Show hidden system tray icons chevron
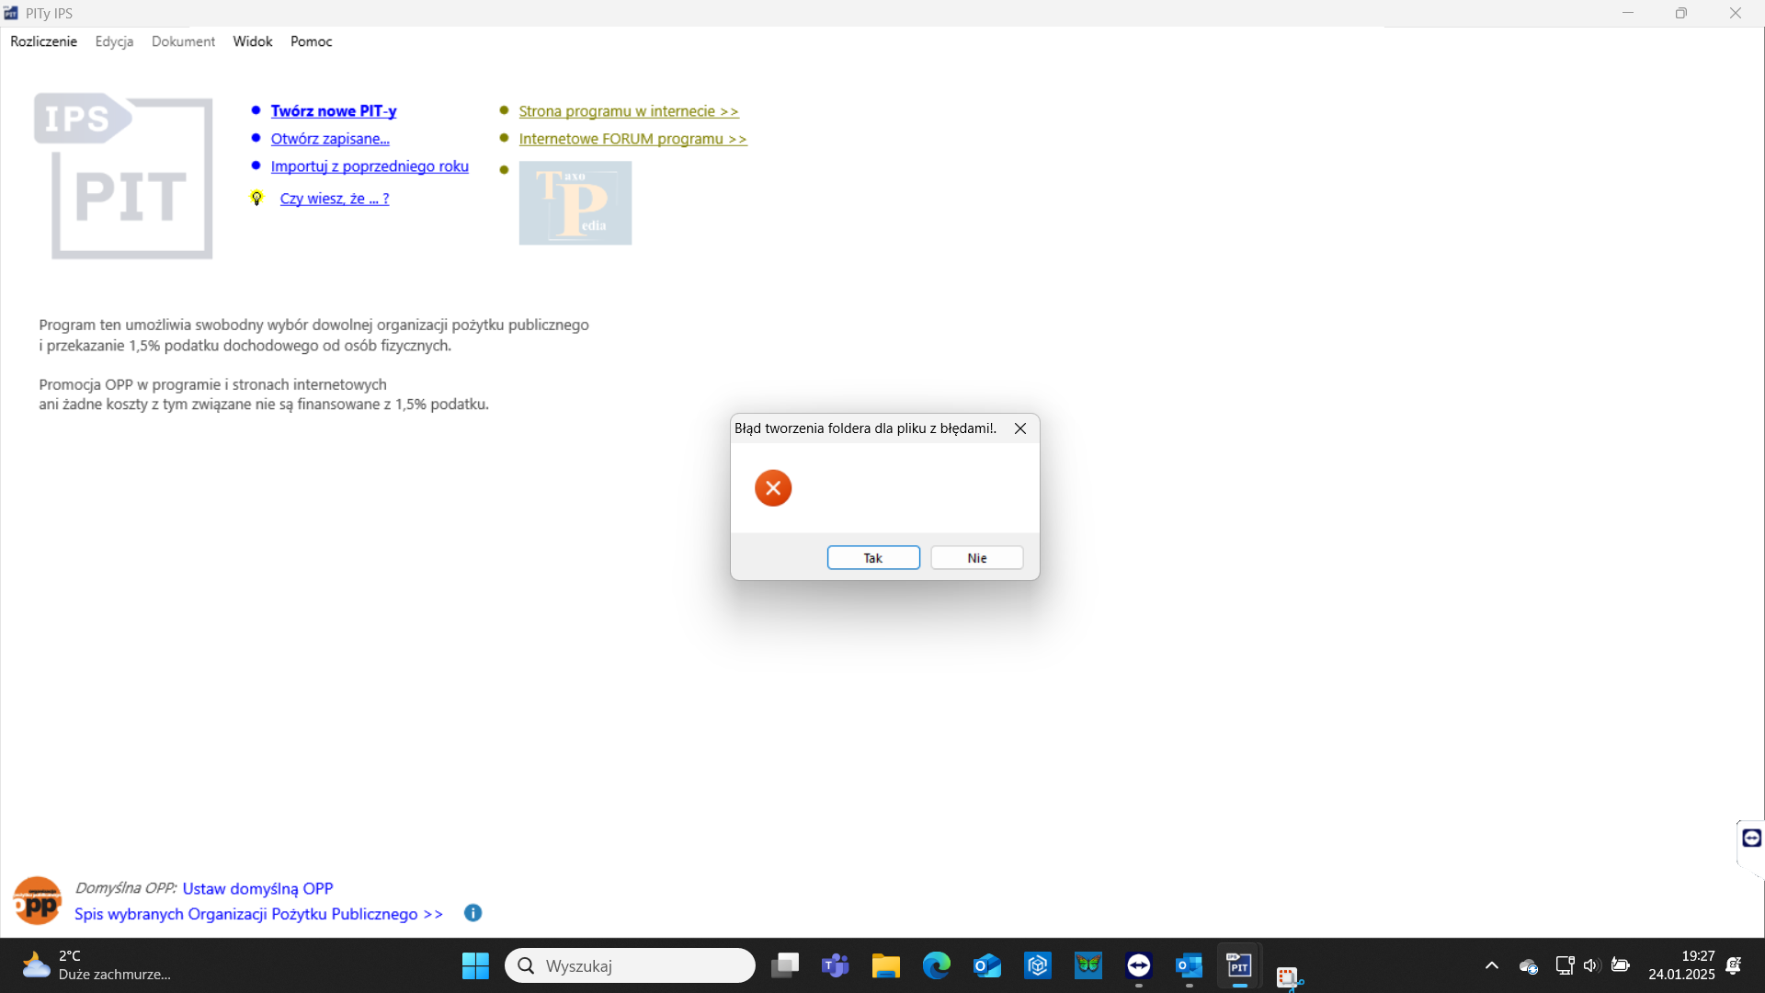Screen dimensions: 1765x993 coord(1491,965)
